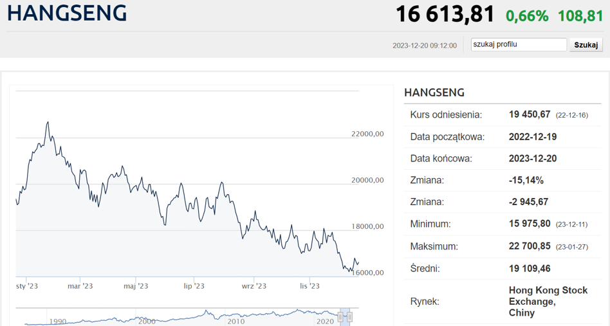Click the 'Maksimum:' label
The image size is (610, 326).
point(434,246)
